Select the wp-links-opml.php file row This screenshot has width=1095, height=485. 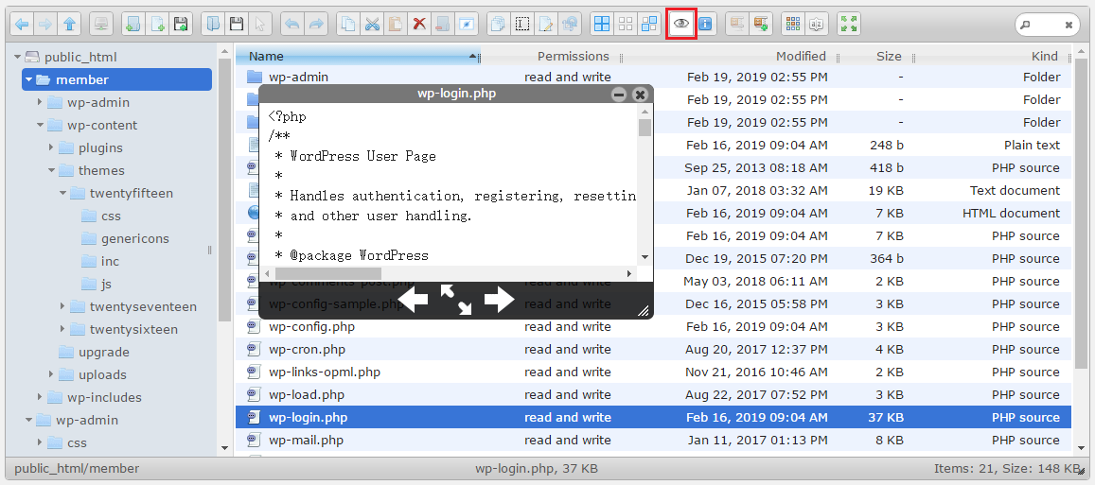[x=653, y=372]
